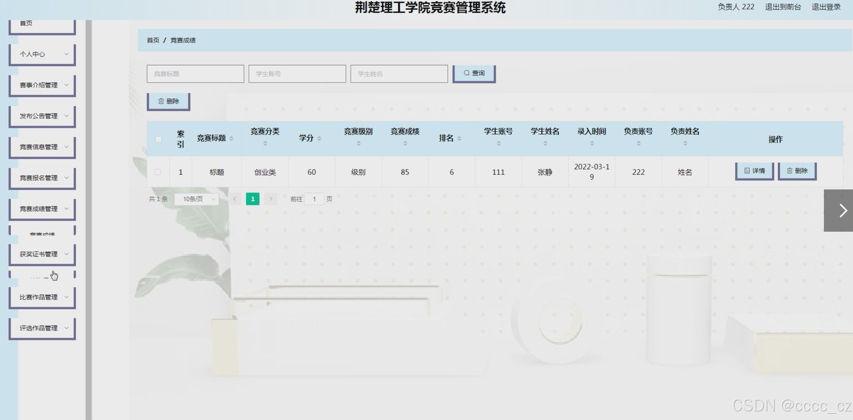Toggle select-all checkbox in table header

(159, 139)
